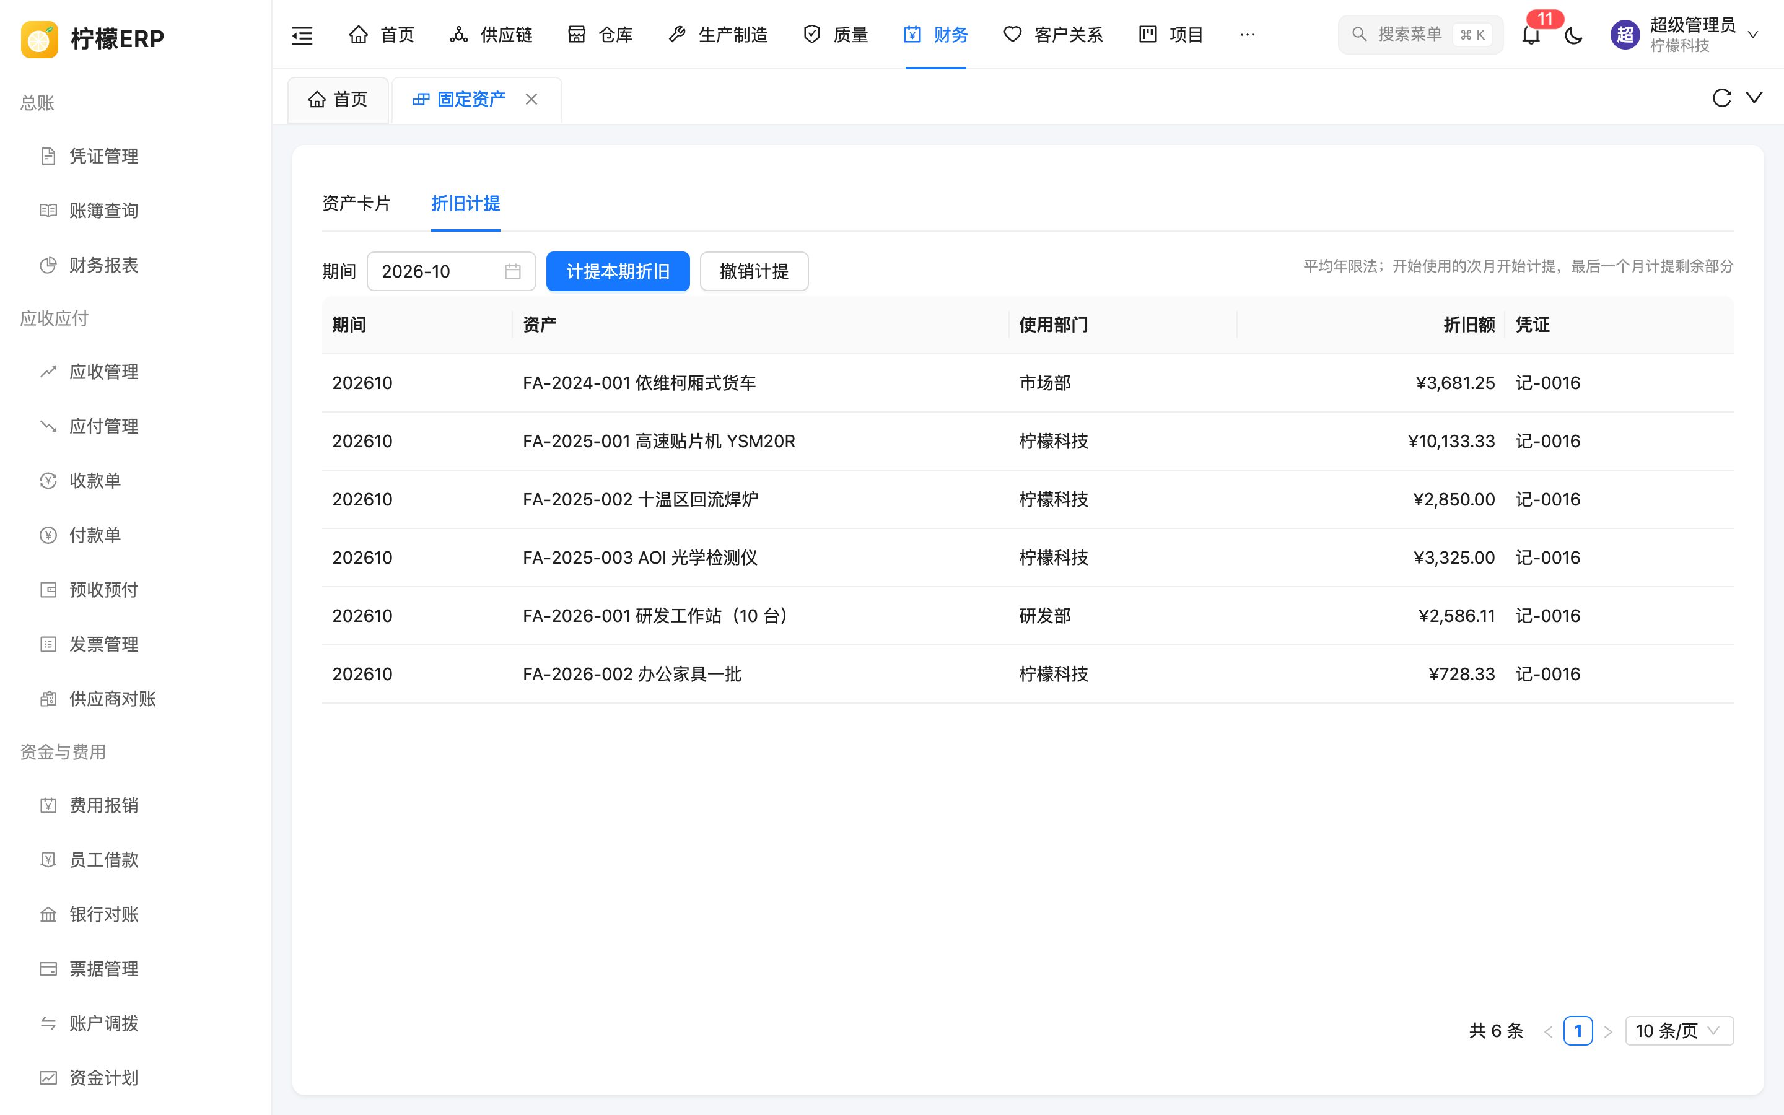Open notifications bell with 11 badge
The height and width of the screenshot is (1115, 1784).
[x=1531, y=35]
